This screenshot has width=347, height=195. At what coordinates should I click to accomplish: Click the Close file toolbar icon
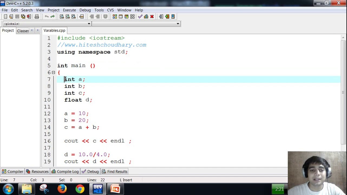point(29,17)
